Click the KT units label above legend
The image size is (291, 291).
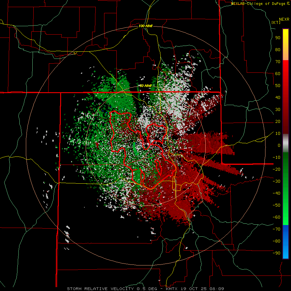click(x=276, y=22)
